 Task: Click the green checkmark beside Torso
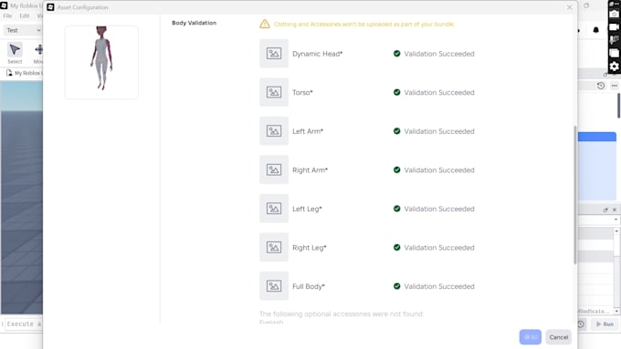coord(397,92)
